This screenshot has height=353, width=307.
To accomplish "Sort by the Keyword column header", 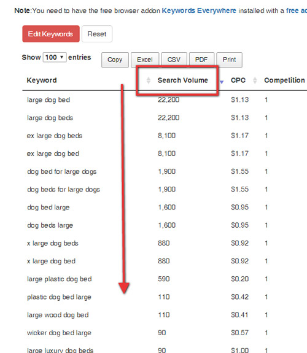I will pos(42,80).
